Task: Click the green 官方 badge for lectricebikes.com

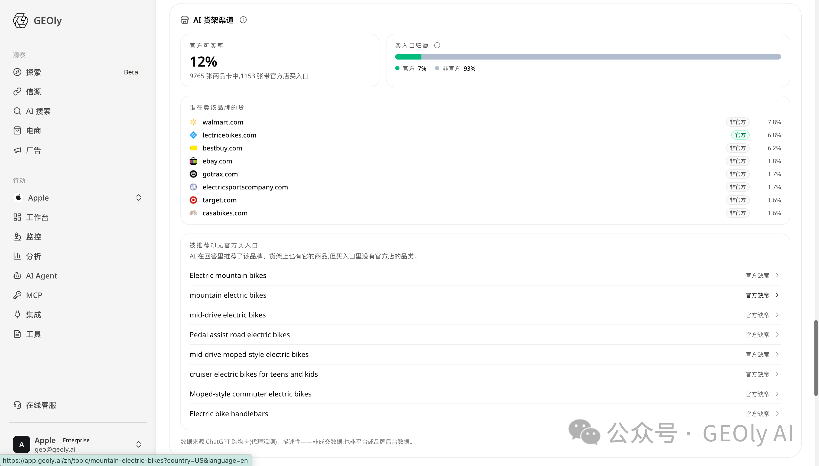Action: (740, 135)
